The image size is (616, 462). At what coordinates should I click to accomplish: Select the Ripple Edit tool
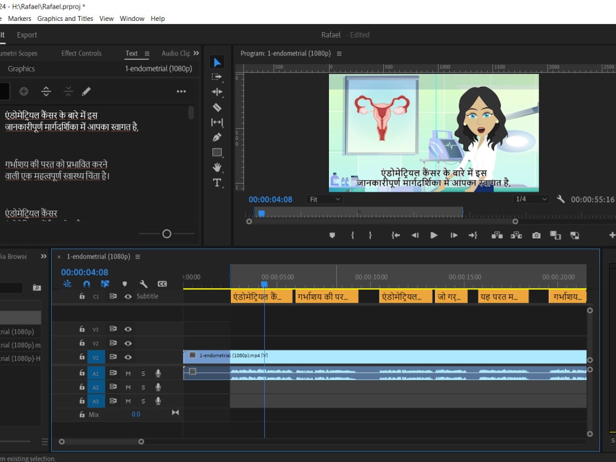click(x=217, y=92)
